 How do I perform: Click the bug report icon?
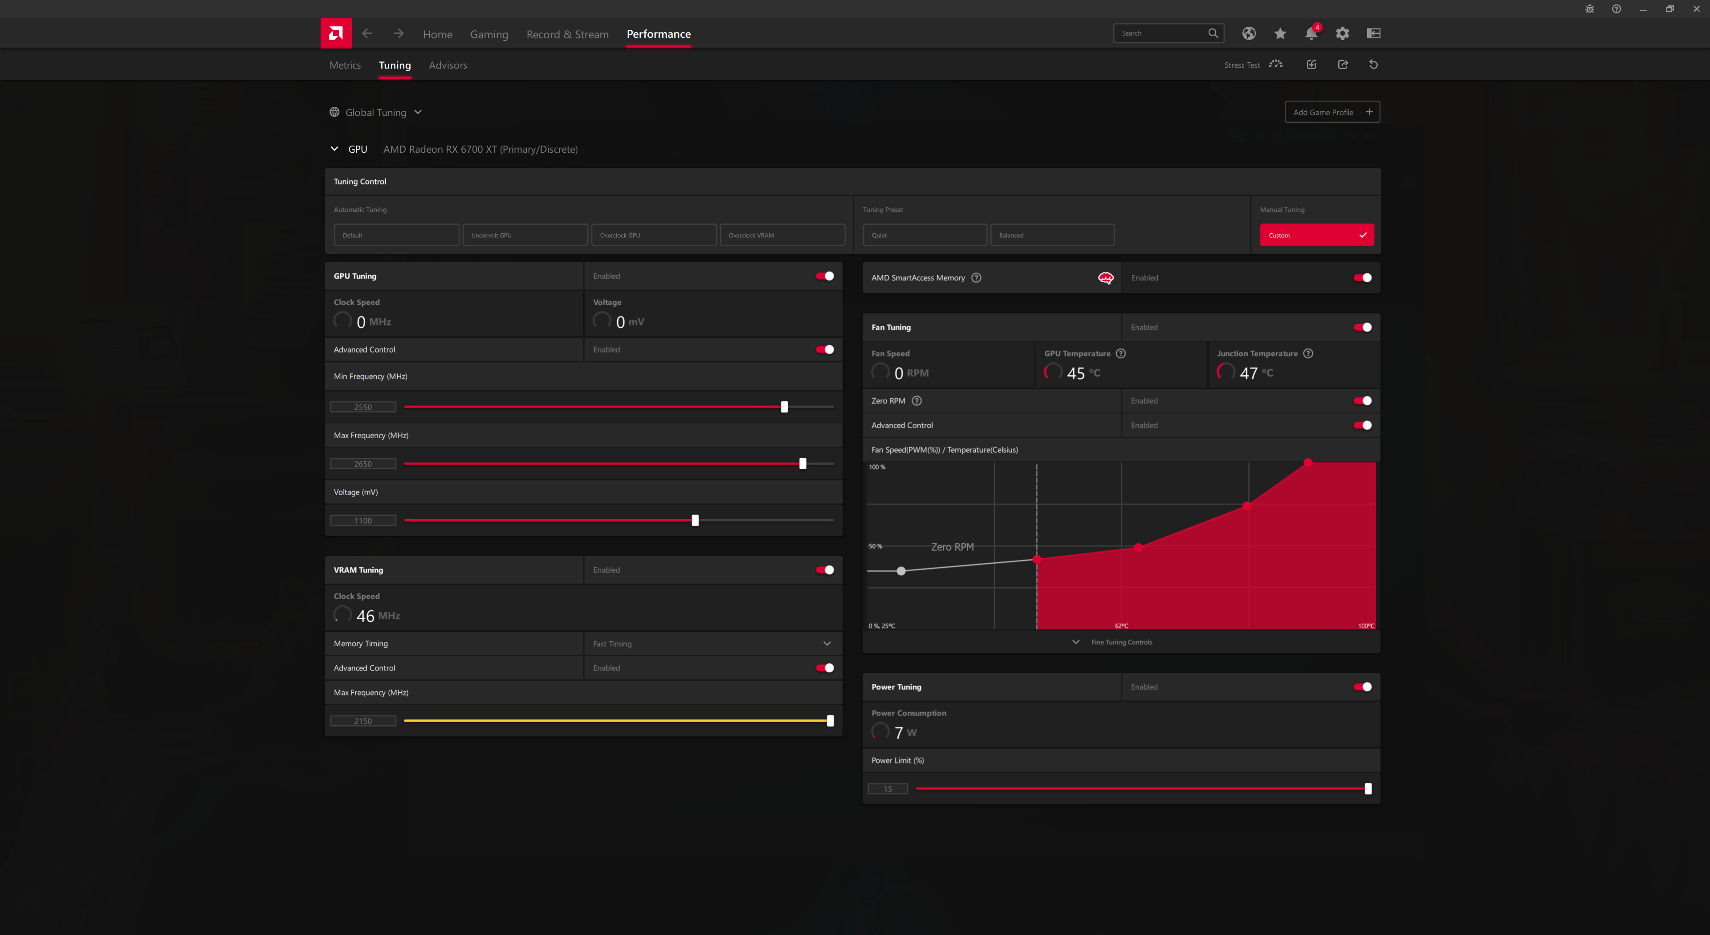point(1589,8)
